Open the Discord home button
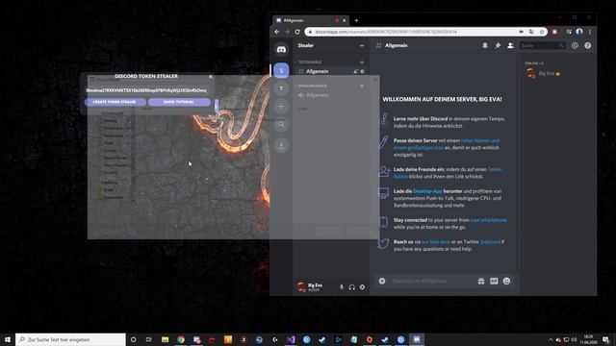The height and width of the screenshot is (346, 616). coord(281,49)
